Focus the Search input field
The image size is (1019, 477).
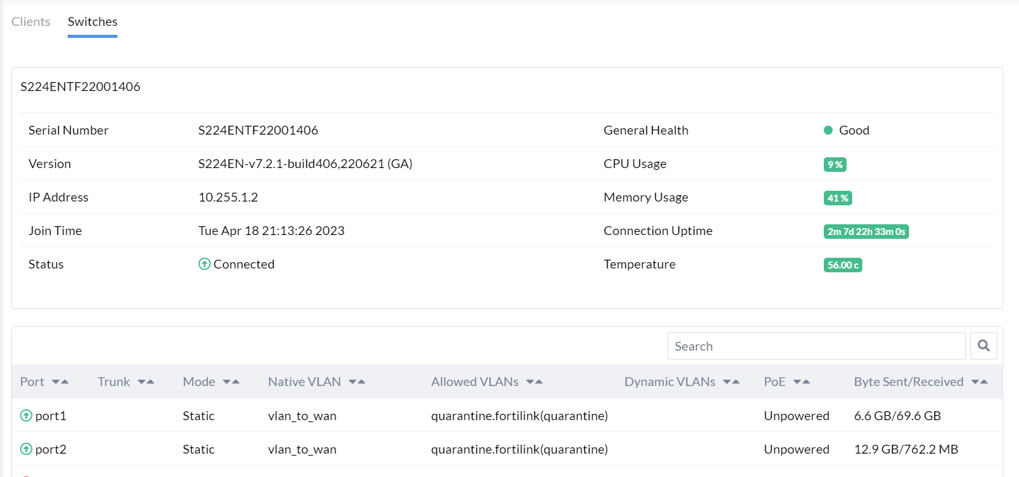[x=816, y=346]
